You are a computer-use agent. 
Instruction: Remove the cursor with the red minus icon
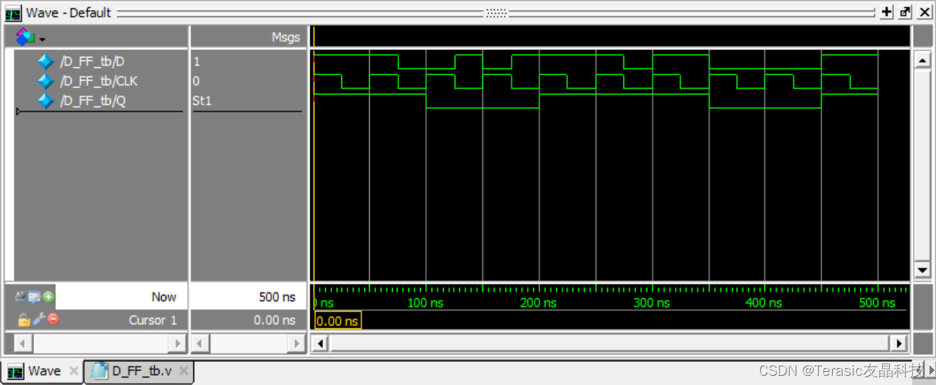pos(53,320)
